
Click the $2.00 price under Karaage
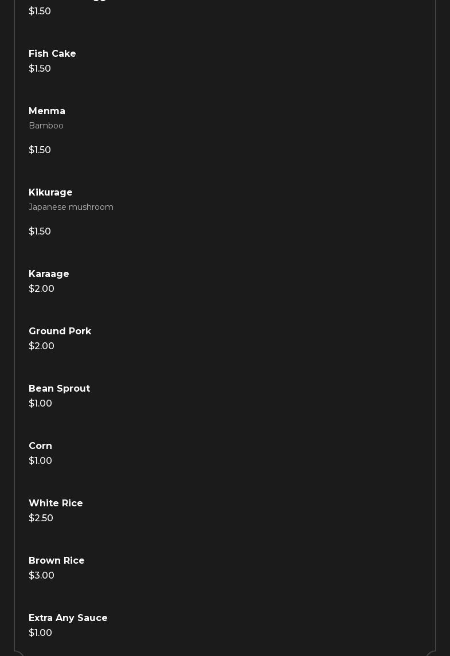click(x=41, y=289)
